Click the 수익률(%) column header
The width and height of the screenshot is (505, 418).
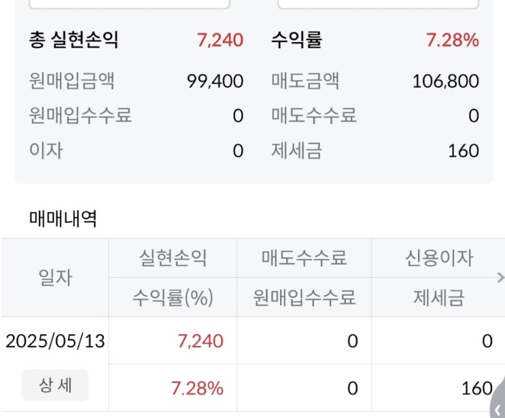pyautogui.click(x=173, y=297)
